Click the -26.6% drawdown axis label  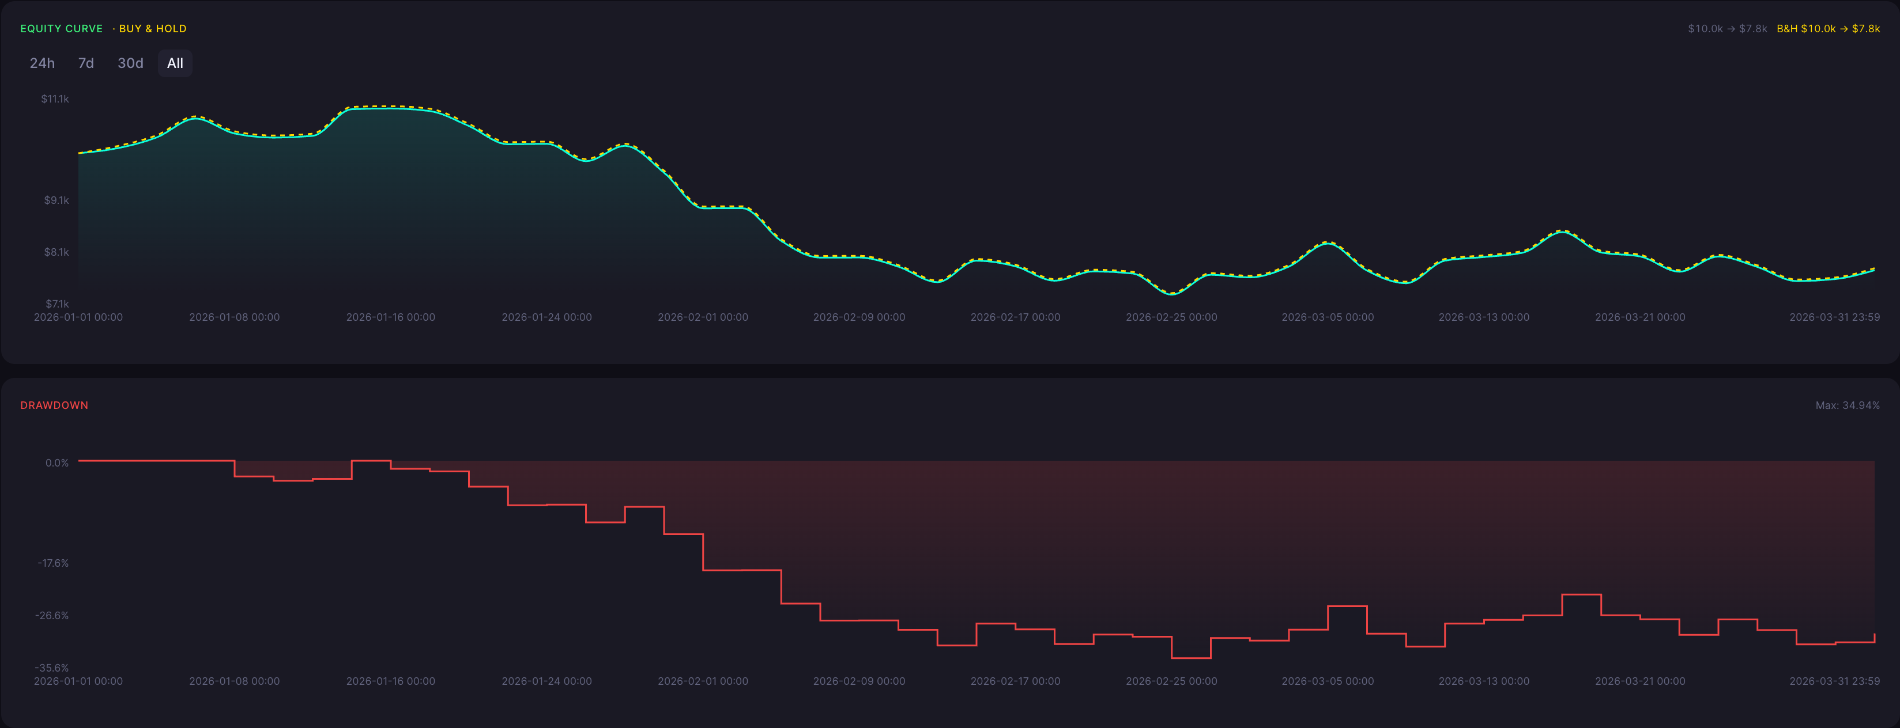click(52, 615)
